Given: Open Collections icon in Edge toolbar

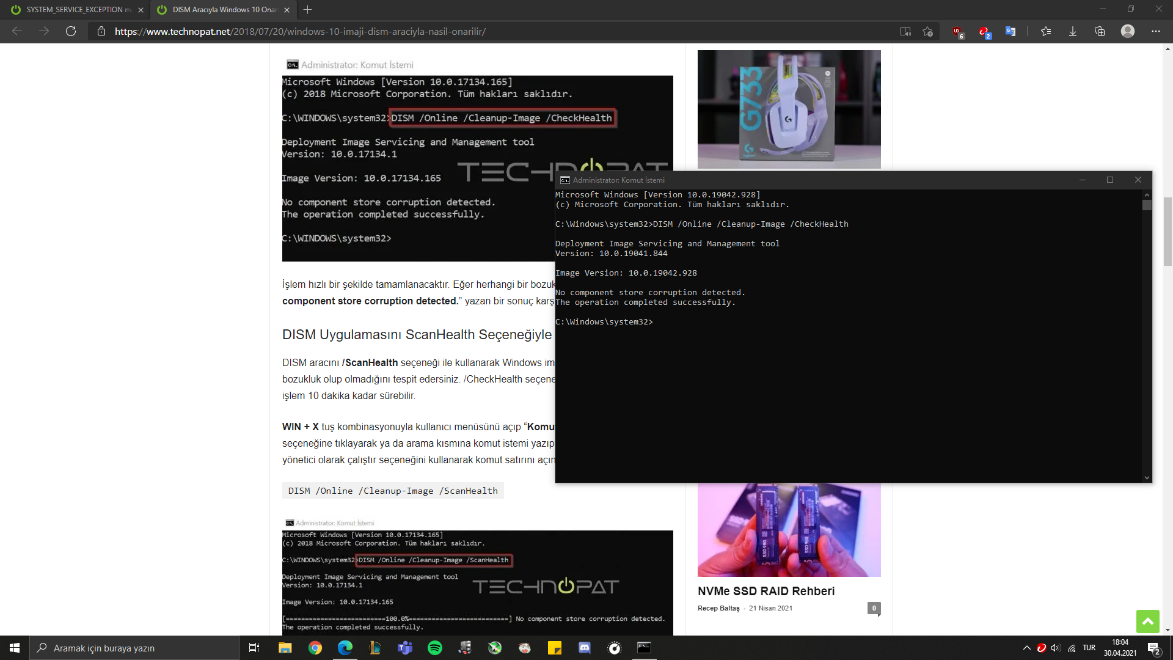Looking at the screenshot, I should [x=1100, y=32].
